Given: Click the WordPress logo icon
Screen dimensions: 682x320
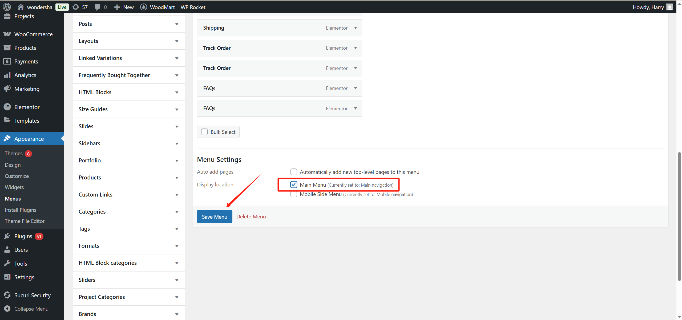Looking at the screenshot, I should tap(7, 7).
